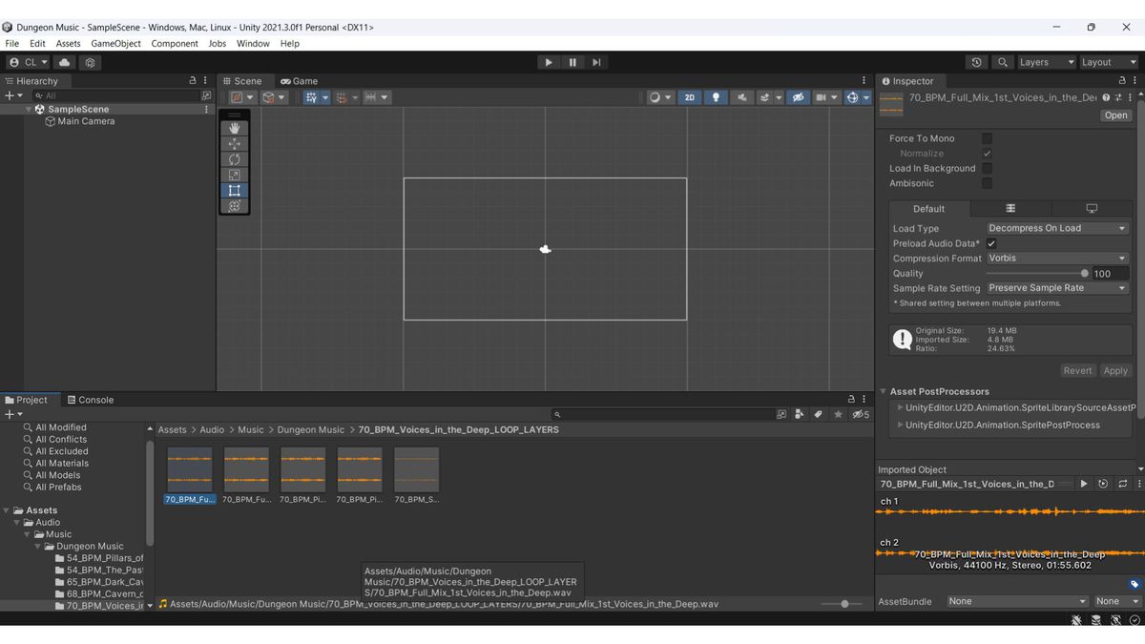The height and width of the screenshot is (644, 1145).
Task: Click the Open button in the Inspector
Action: tap(1115, 115)
